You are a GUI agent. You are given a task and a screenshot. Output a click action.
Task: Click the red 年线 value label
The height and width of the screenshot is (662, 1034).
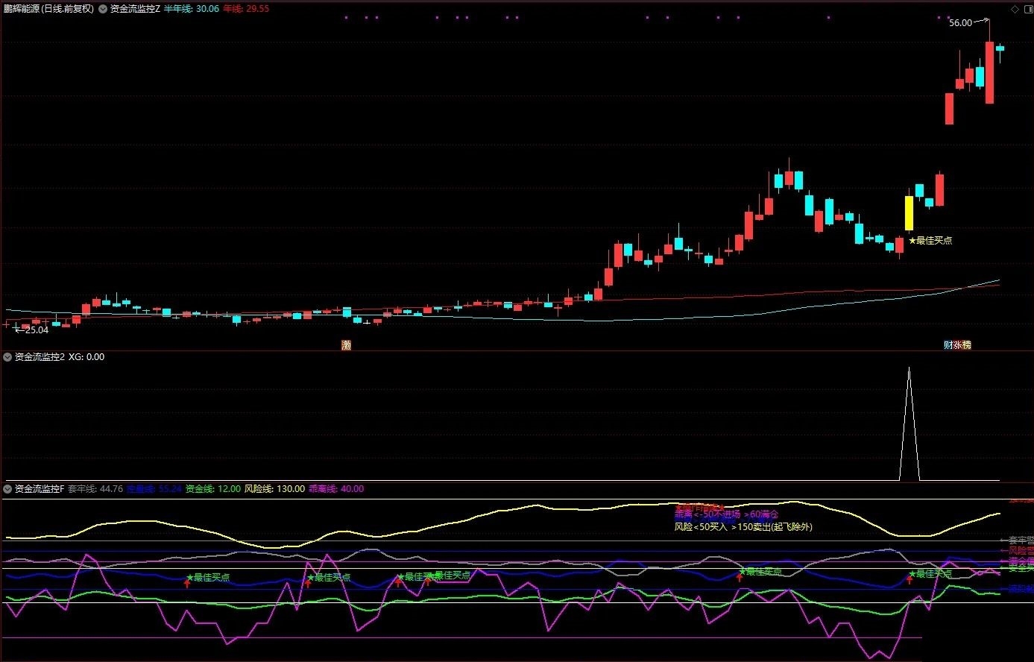click(246, 9)
